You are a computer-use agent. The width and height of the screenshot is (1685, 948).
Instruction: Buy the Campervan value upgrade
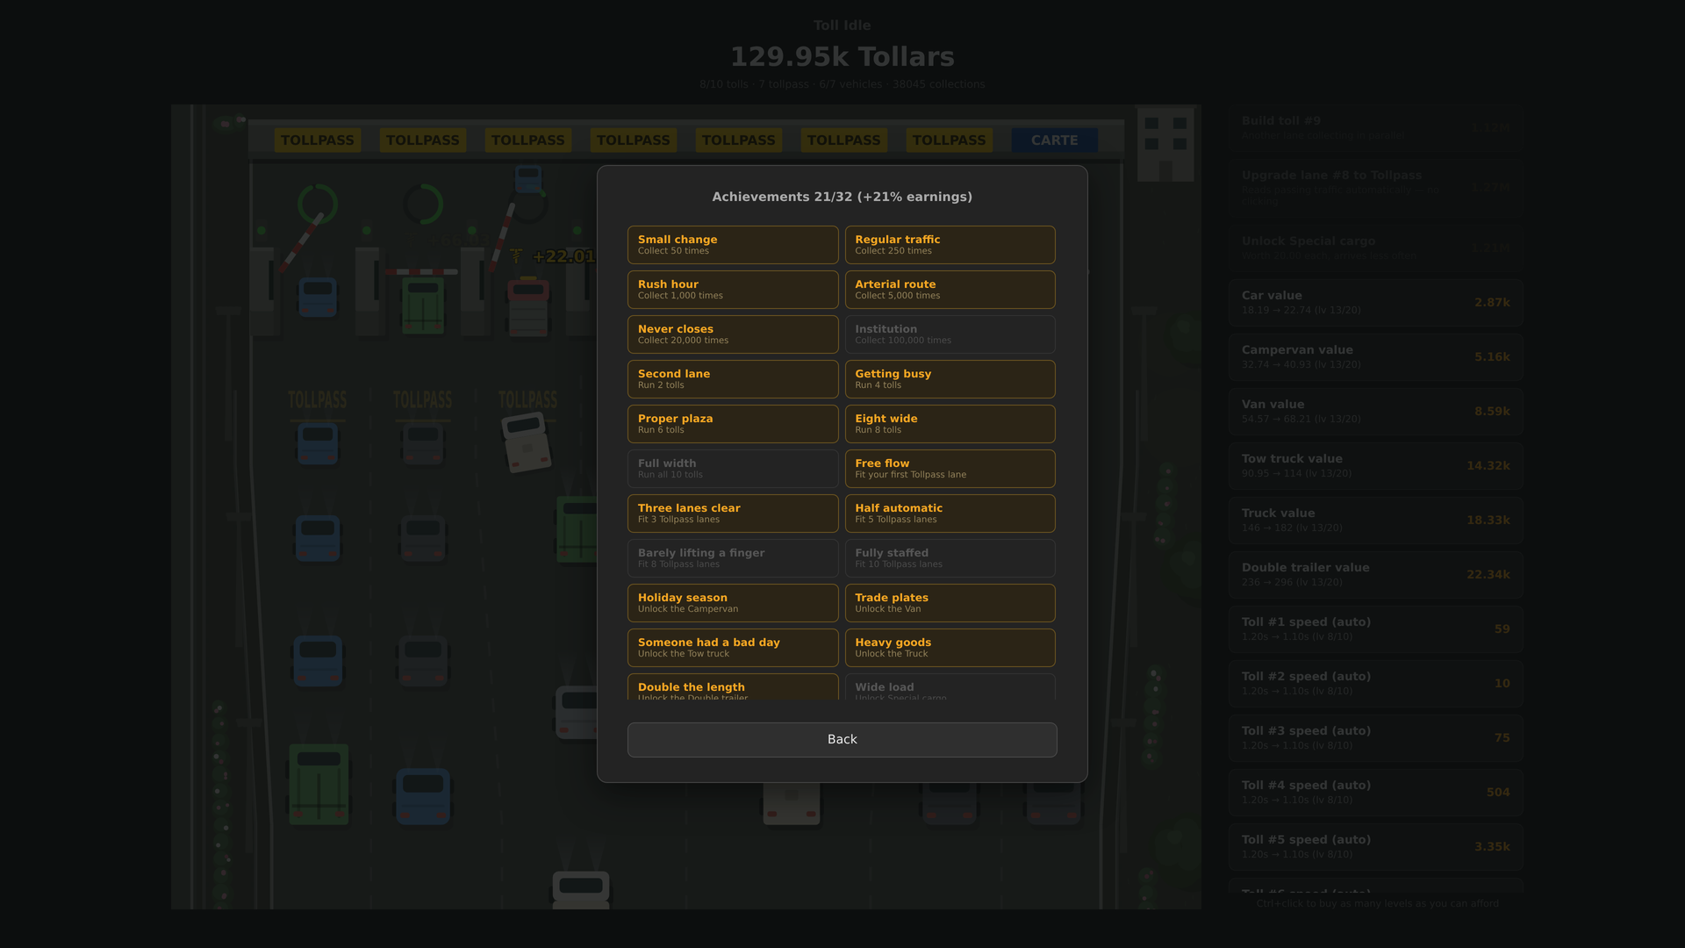(x=1375, y=357)
